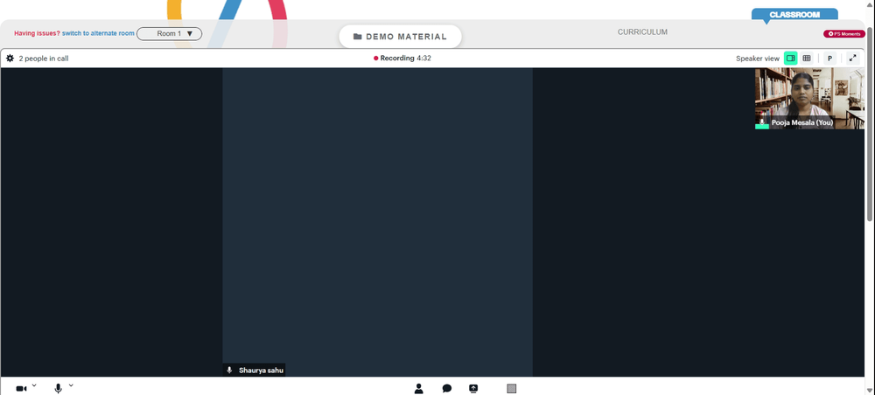
Task: Click scrollbar down arrow
Action: [870, 391]
